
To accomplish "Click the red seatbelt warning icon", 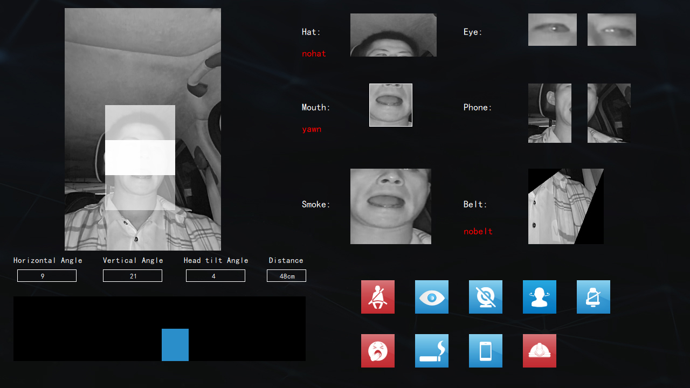I will (x=377, y=297).
